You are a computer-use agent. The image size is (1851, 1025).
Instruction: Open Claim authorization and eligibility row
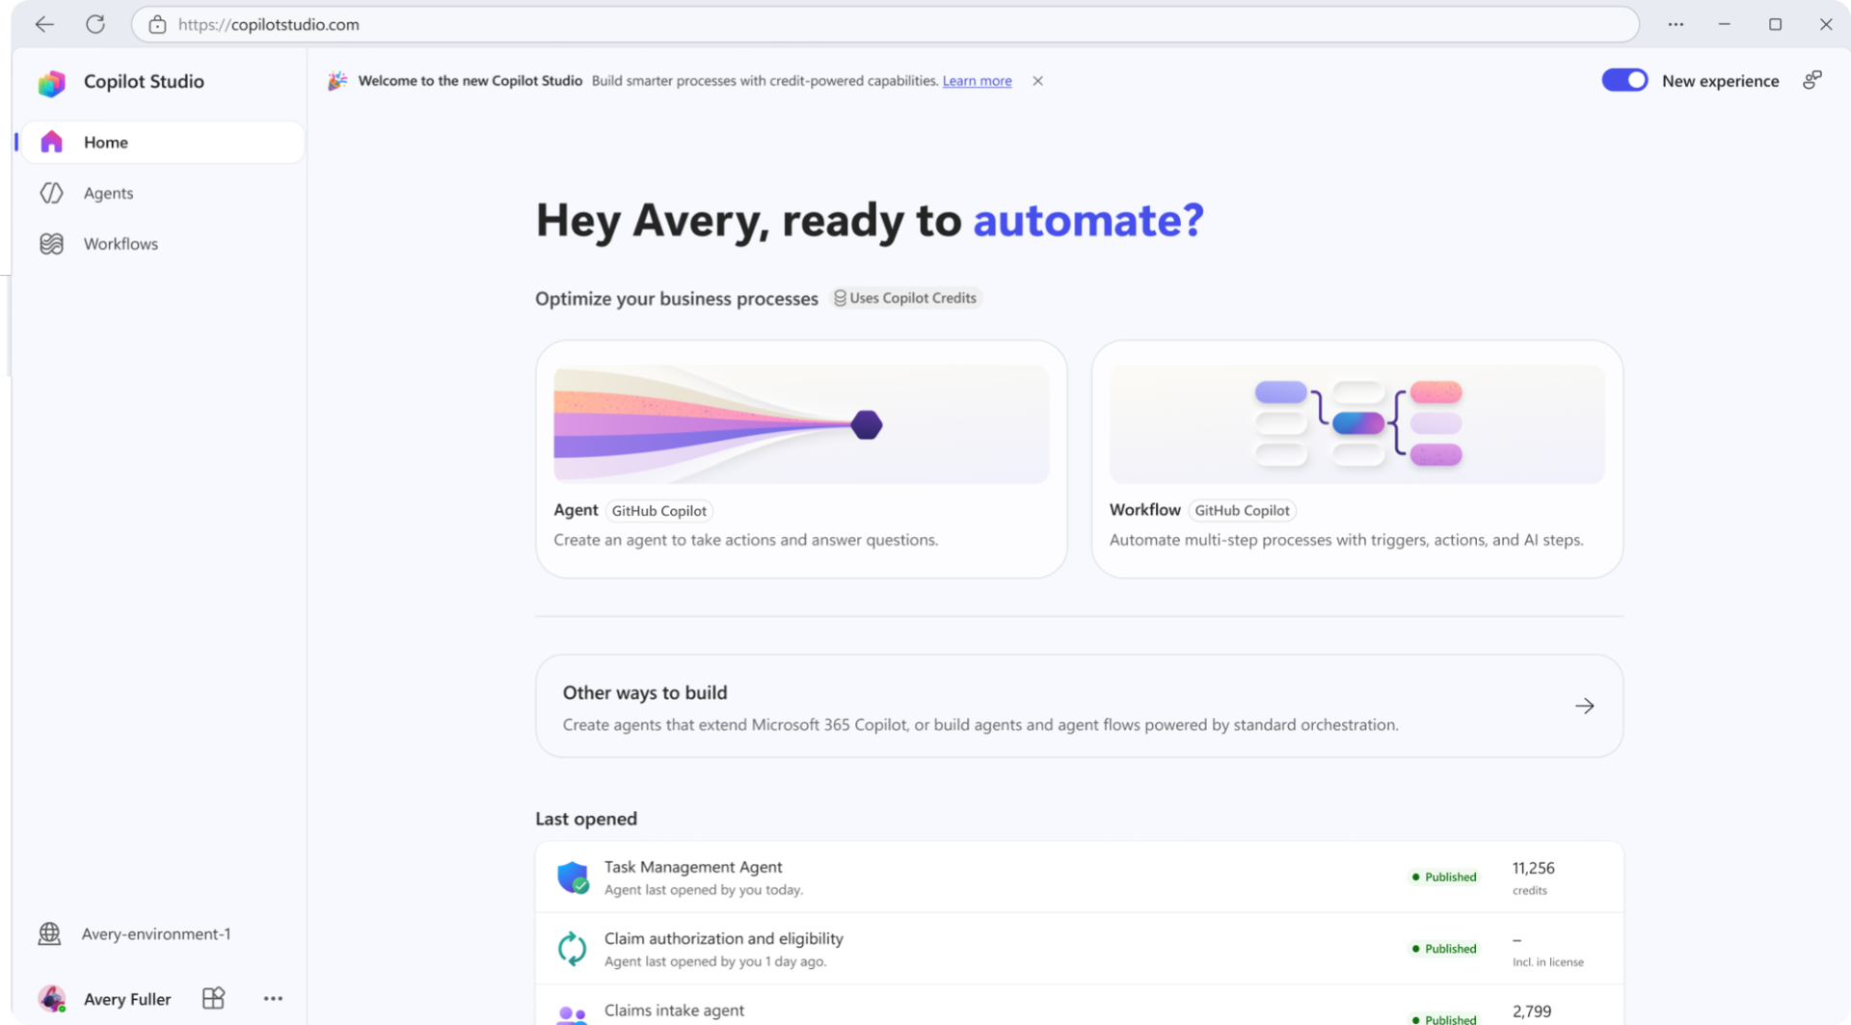click(1080, 949)
